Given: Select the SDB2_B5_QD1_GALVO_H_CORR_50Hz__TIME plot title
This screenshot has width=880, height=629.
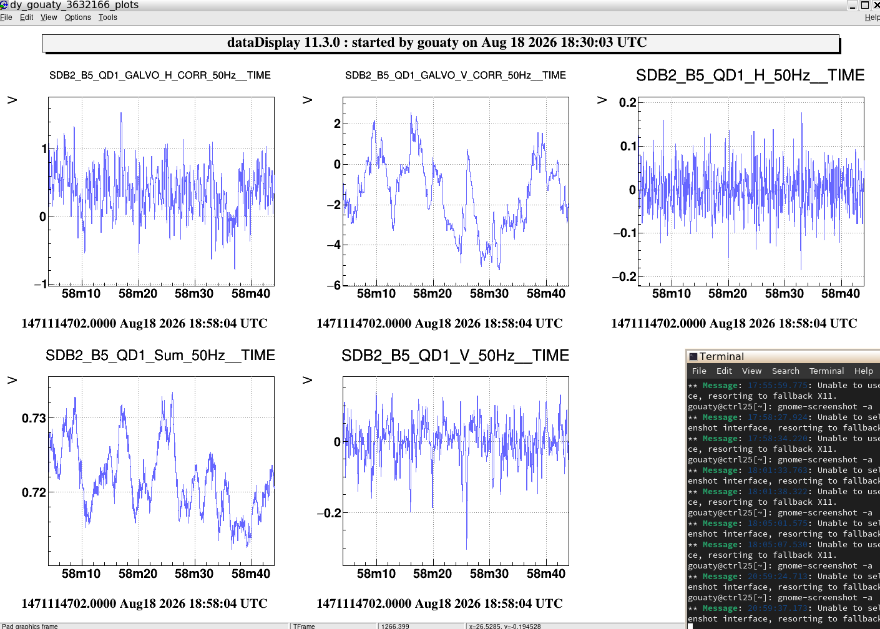Looking at the screenshot, I should click(x=160, y=76).
